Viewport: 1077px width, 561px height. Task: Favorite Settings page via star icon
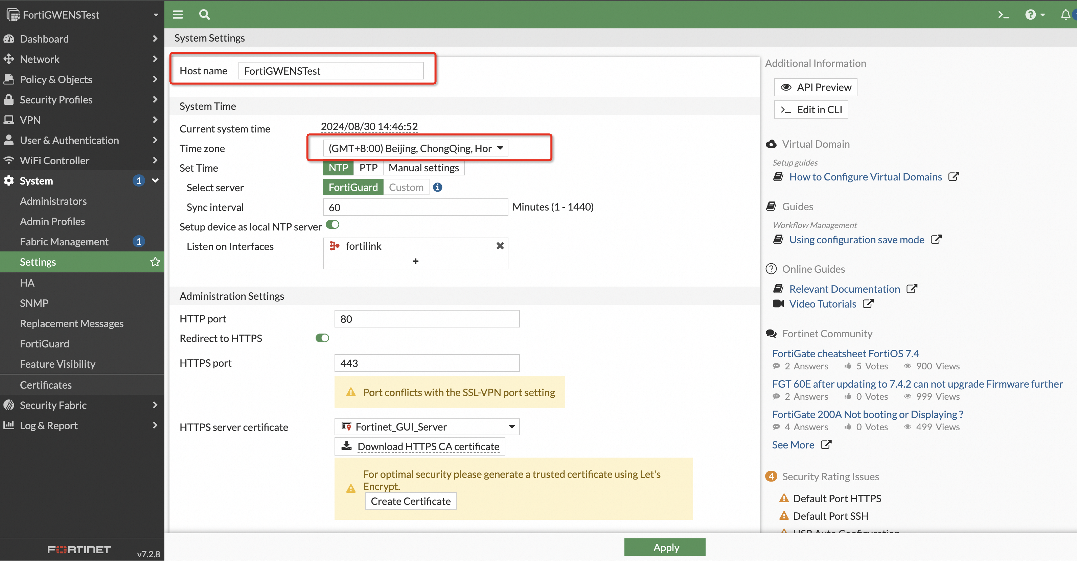(x=155, y=262)
